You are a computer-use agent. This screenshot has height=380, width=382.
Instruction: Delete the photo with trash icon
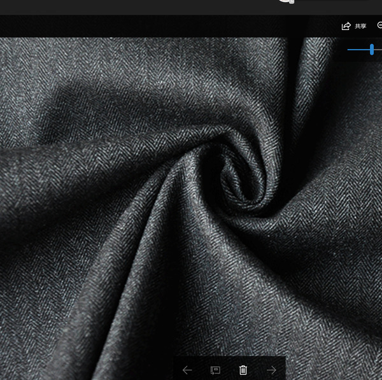pyautogui.click(x=243, y=370)
